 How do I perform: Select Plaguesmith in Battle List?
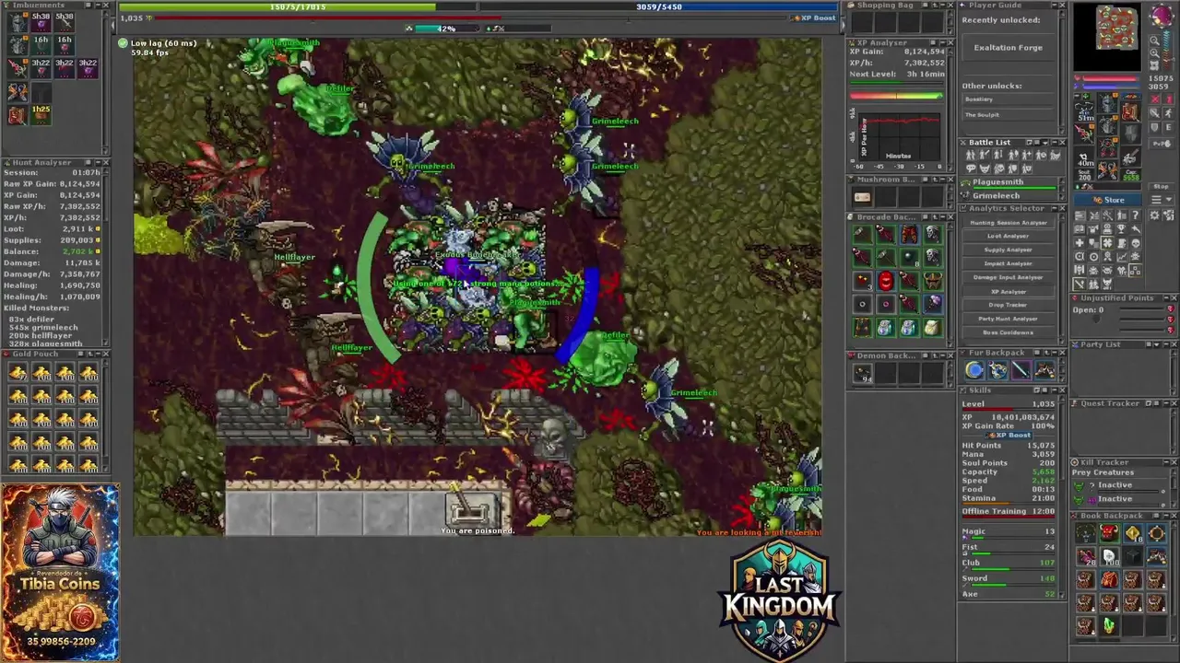[1008, 183]
